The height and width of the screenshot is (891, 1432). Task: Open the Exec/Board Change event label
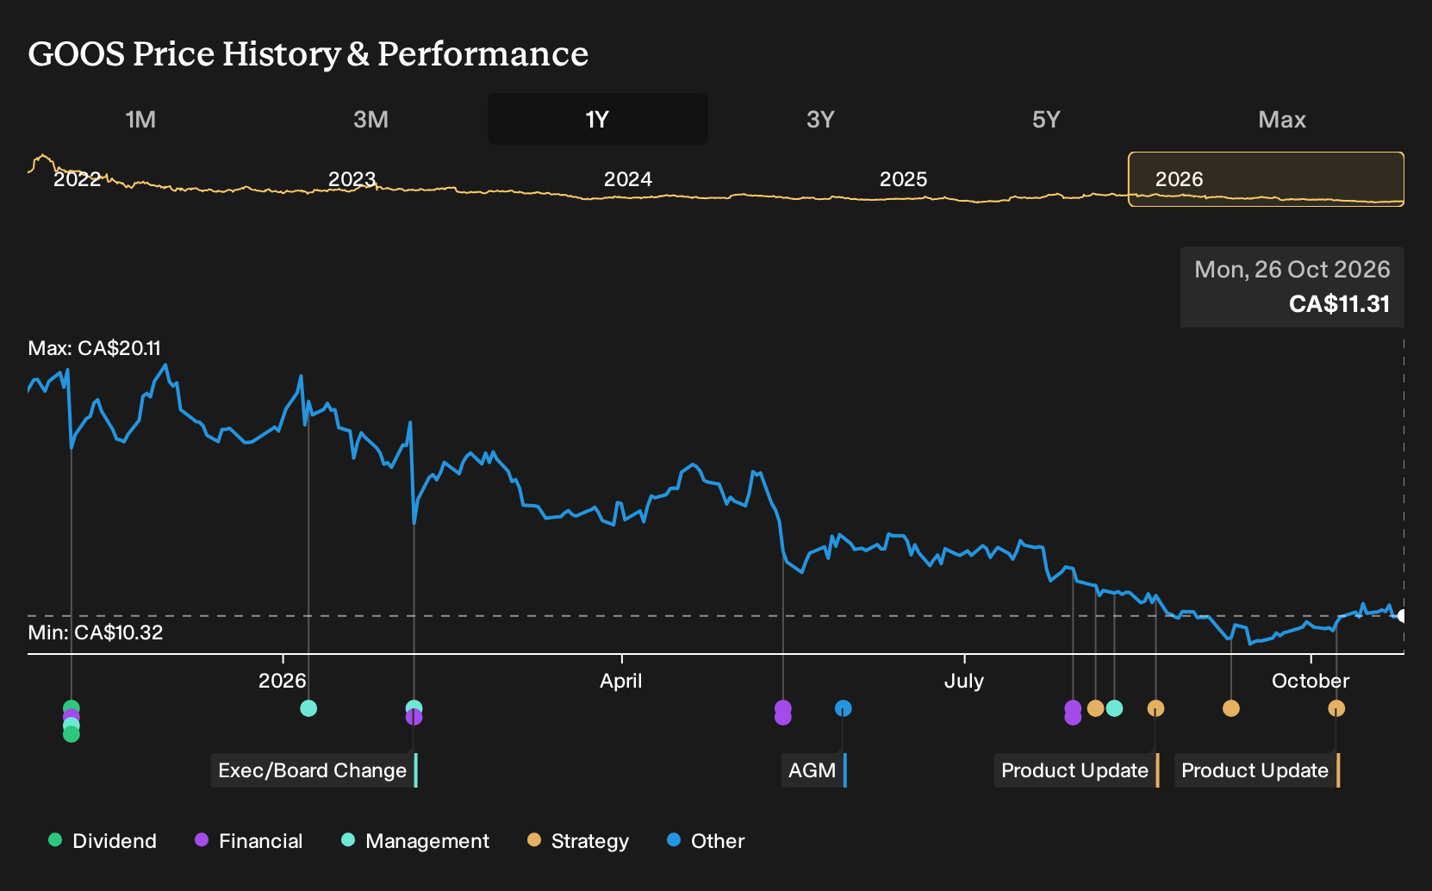pyautogui.click(x=314, y=770)
